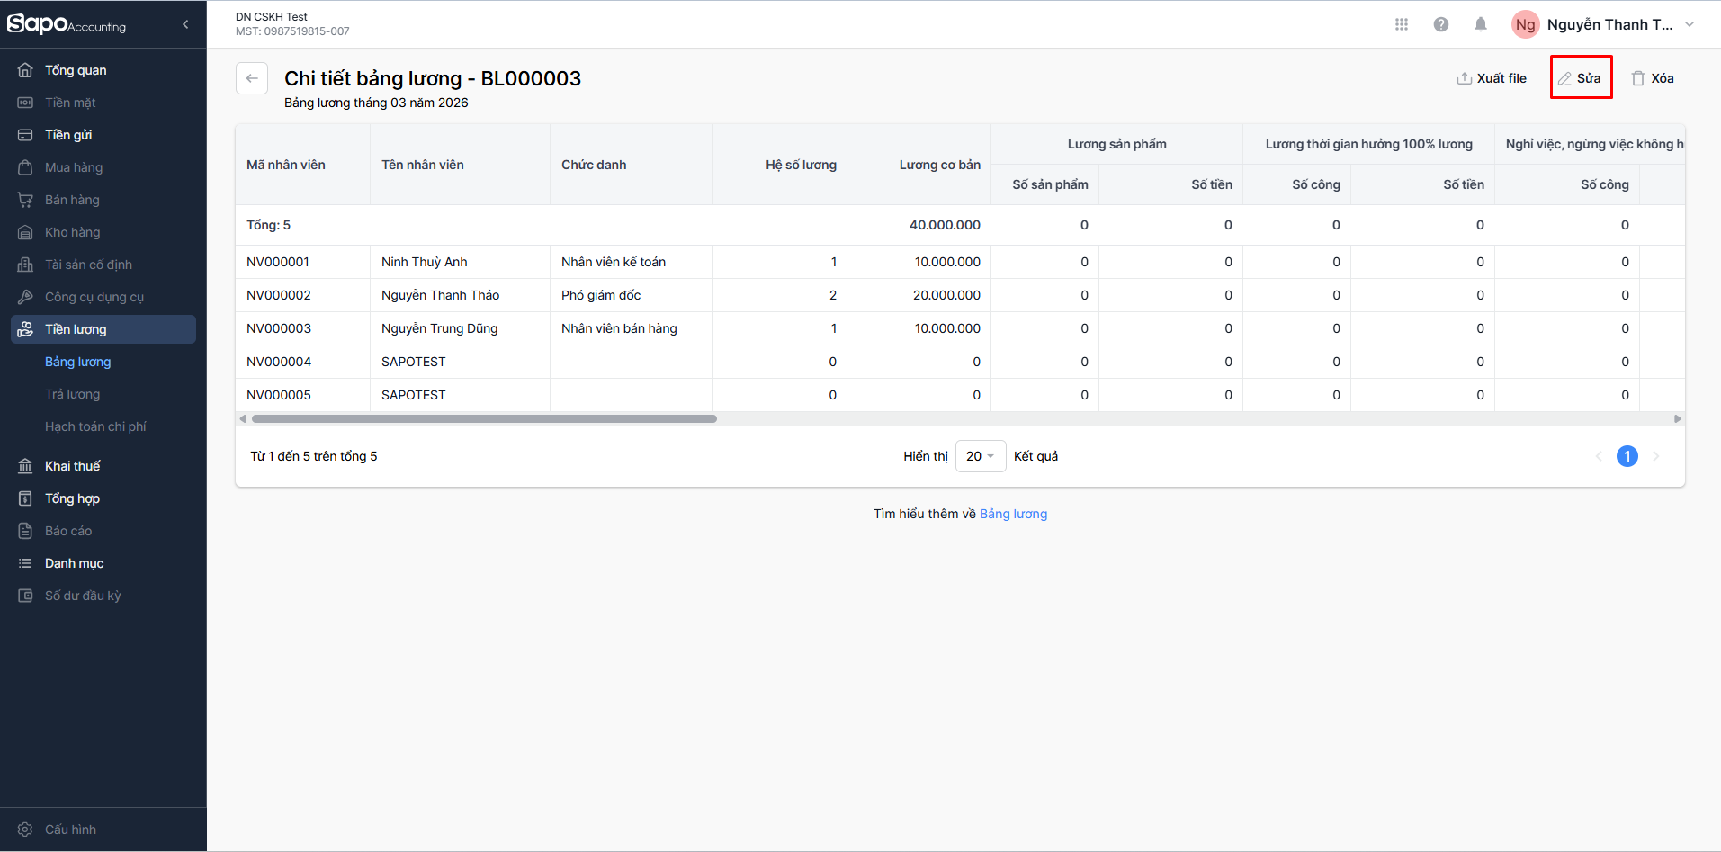Open Trả lương in the sidebar
1721x852 pixels.
coord(72,394)
